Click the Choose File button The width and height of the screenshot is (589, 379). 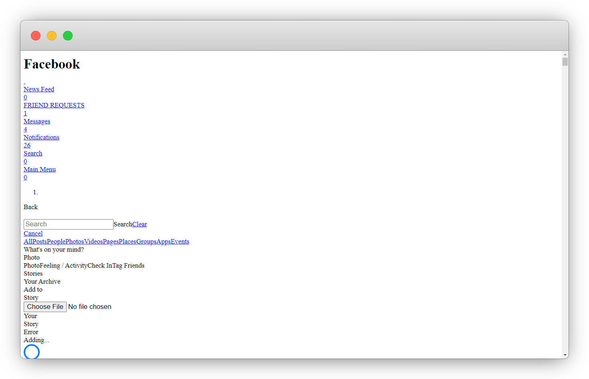(45, 307)
